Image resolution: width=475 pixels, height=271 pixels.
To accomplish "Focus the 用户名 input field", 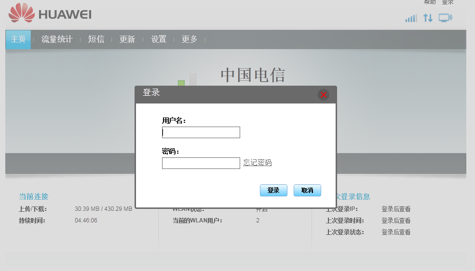I will click(x=201, y=132).
